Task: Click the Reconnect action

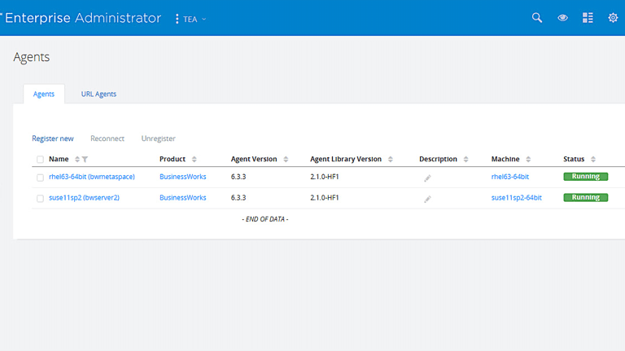Action: (107, 138)
